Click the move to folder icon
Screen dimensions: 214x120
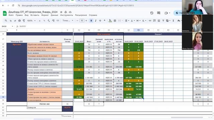(66, 12)
